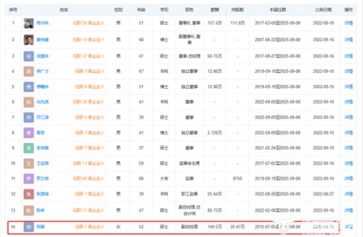
Task: Click the photo avatar in row 2
Action: click(28, 39)
